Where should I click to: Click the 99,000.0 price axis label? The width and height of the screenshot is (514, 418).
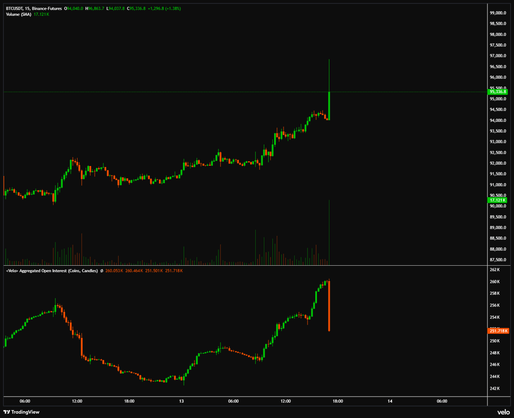[498, 13]
